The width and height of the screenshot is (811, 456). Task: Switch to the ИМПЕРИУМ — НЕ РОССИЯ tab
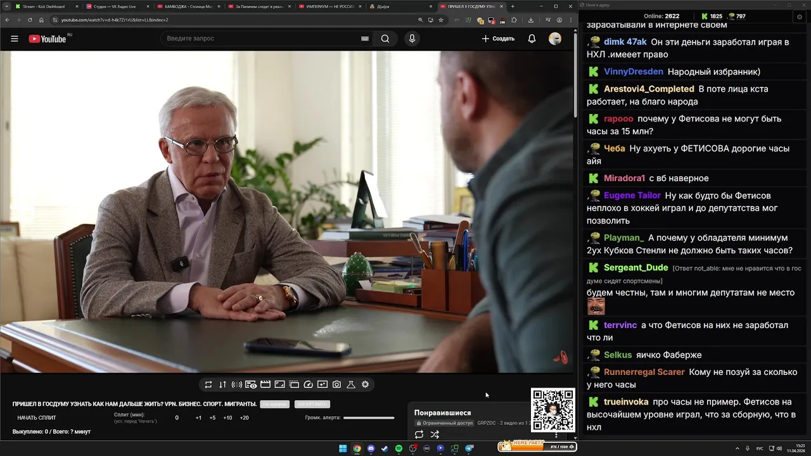330,6
